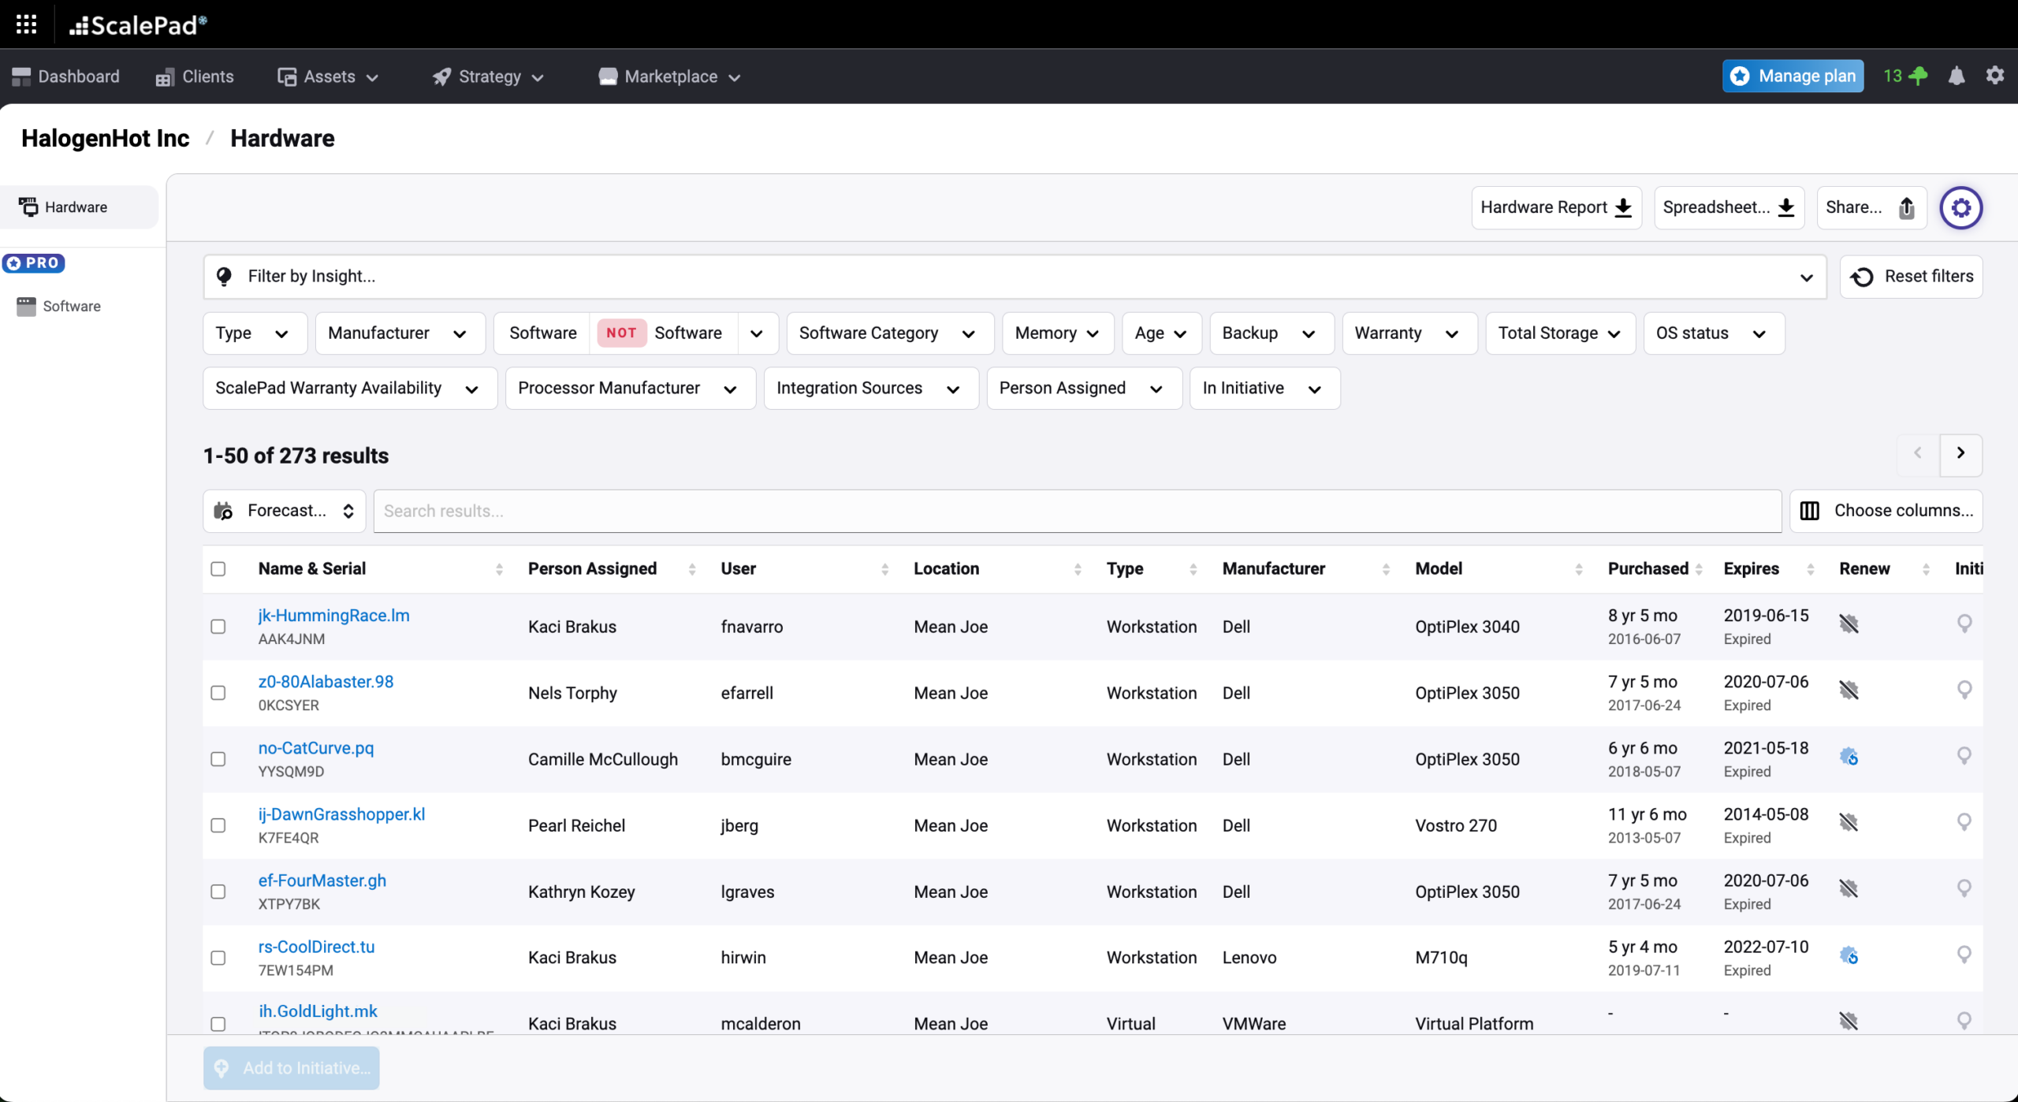
Task: Click the Share button
Action: [1871, 207]
